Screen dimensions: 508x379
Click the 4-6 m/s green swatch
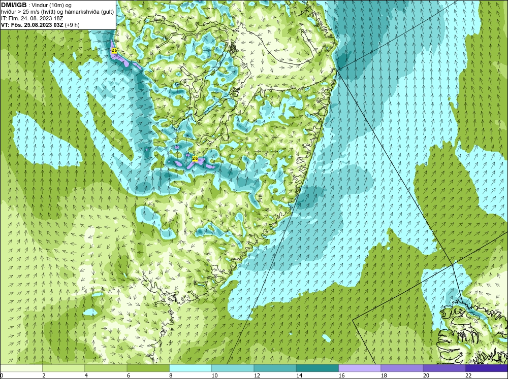coord(106,368)
